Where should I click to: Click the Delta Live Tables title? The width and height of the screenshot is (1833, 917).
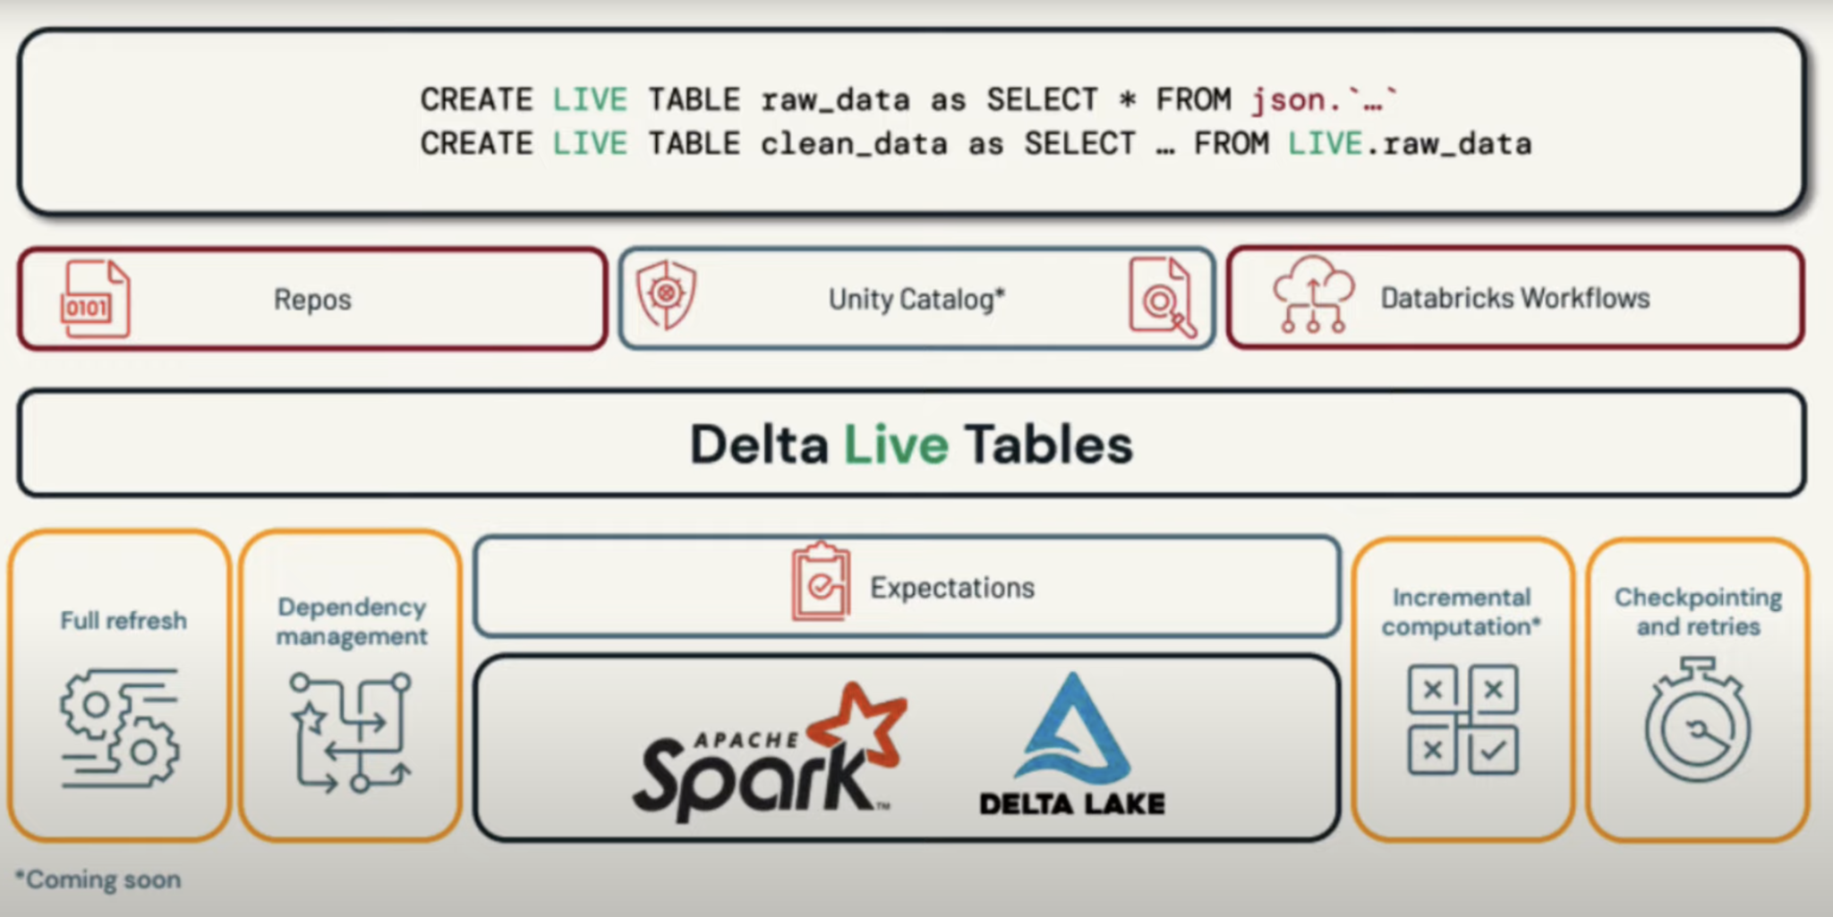point(911,445)
